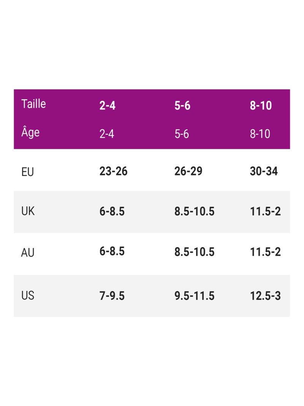Select the UK size 6-8.5 cell
The height and width of the screenshot is (406, 304).
pos(112,211)
